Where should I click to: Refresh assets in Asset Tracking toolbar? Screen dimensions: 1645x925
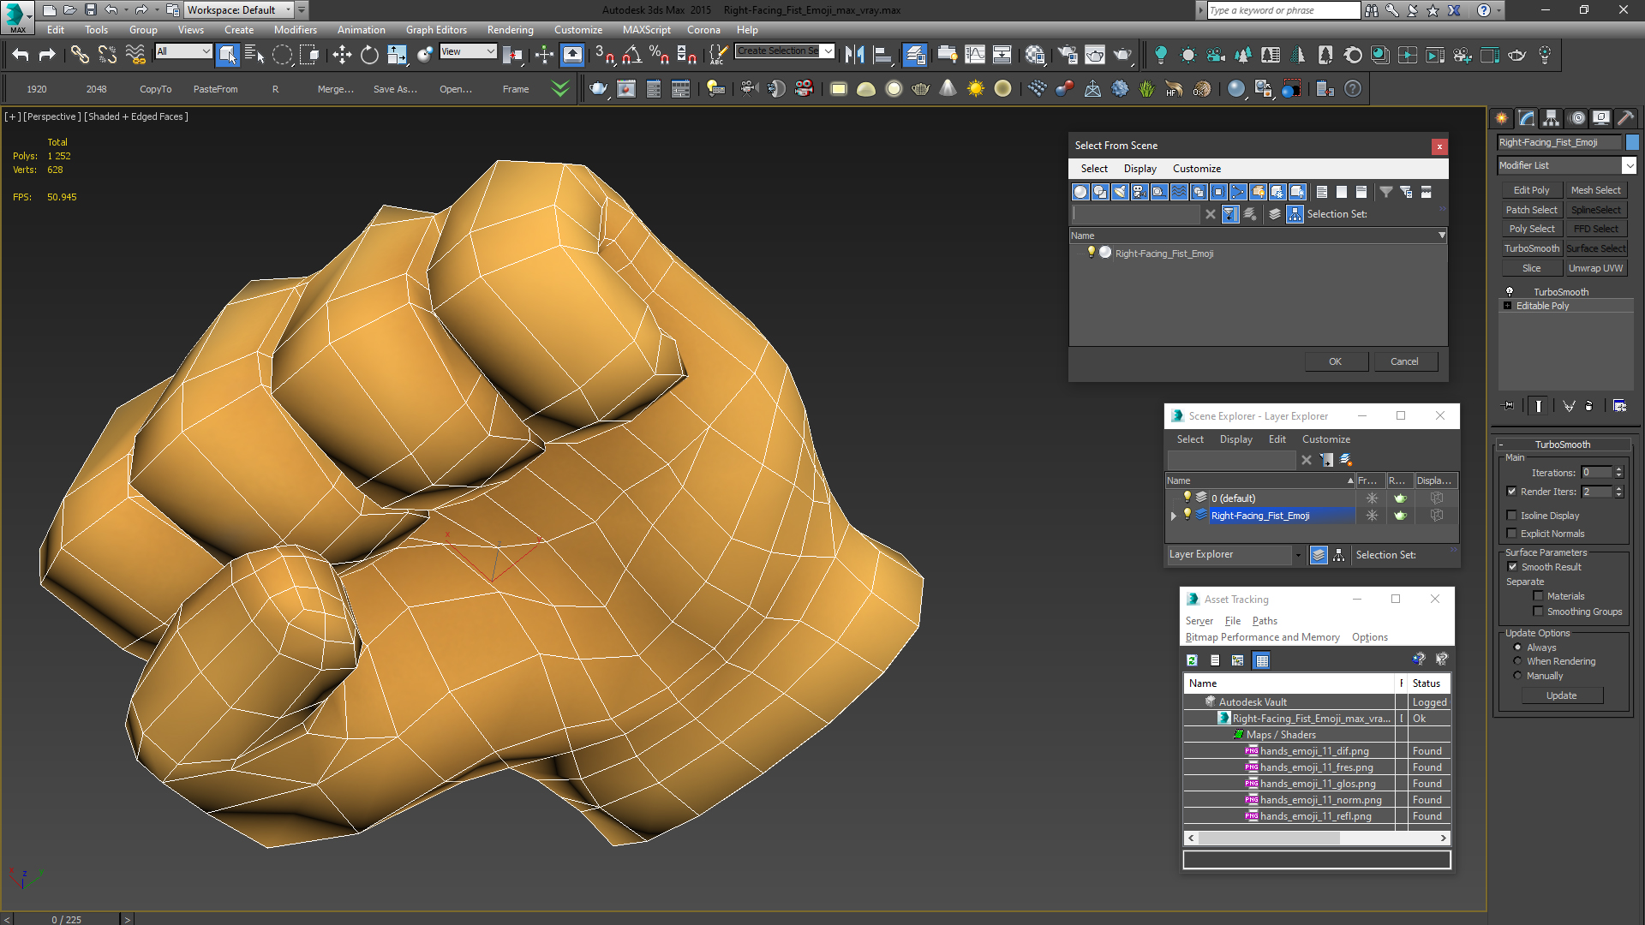[x=1192, y=660]
